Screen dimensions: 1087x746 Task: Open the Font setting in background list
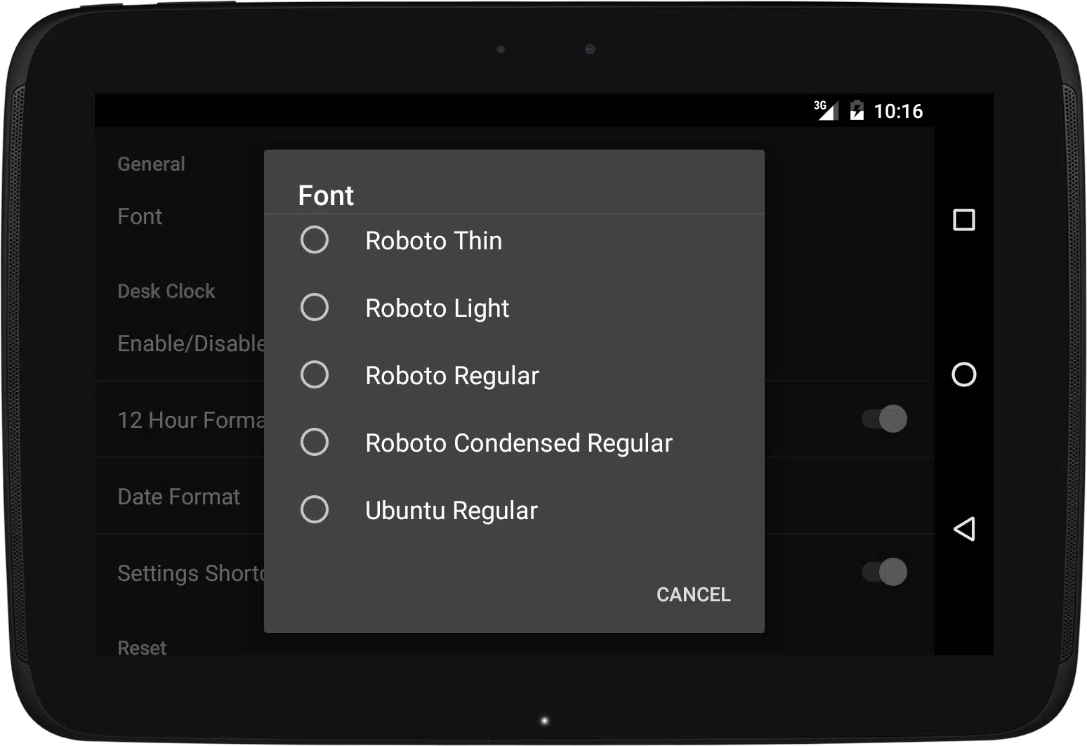(140, 216)
